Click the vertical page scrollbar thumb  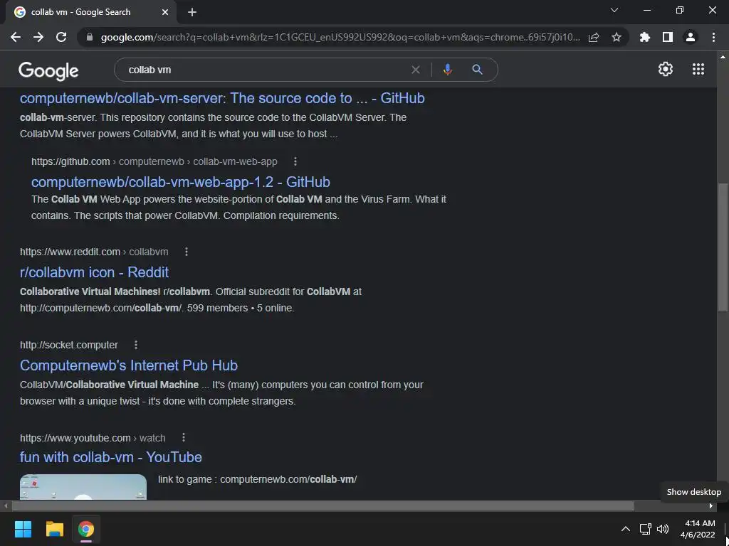point(723,247)
